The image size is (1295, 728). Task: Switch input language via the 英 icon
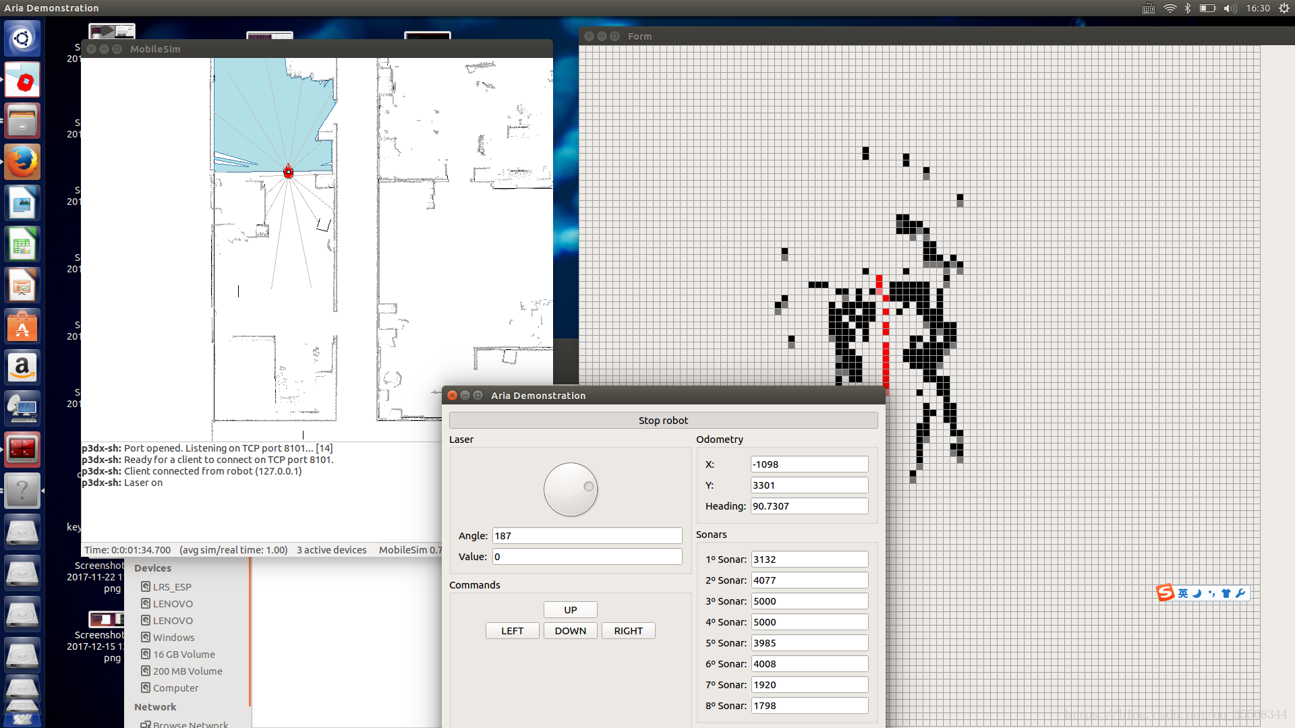1183,593
